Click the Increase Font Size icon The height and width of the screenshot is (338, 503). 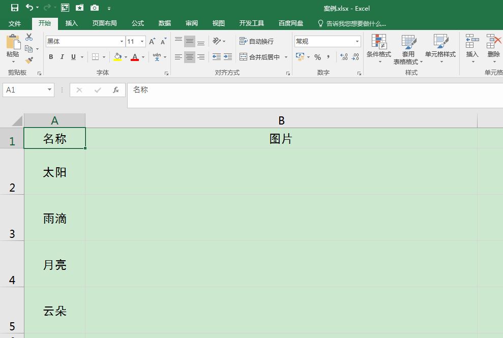tap(152, 42)
